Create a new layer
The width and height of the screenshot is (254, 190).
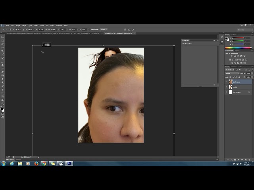click(246, 160)
